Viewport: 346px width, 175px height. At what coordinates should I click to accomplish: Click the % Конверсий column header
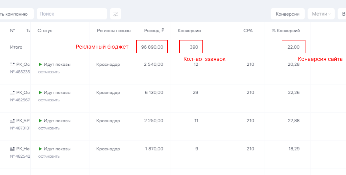[x=286, y=31]
